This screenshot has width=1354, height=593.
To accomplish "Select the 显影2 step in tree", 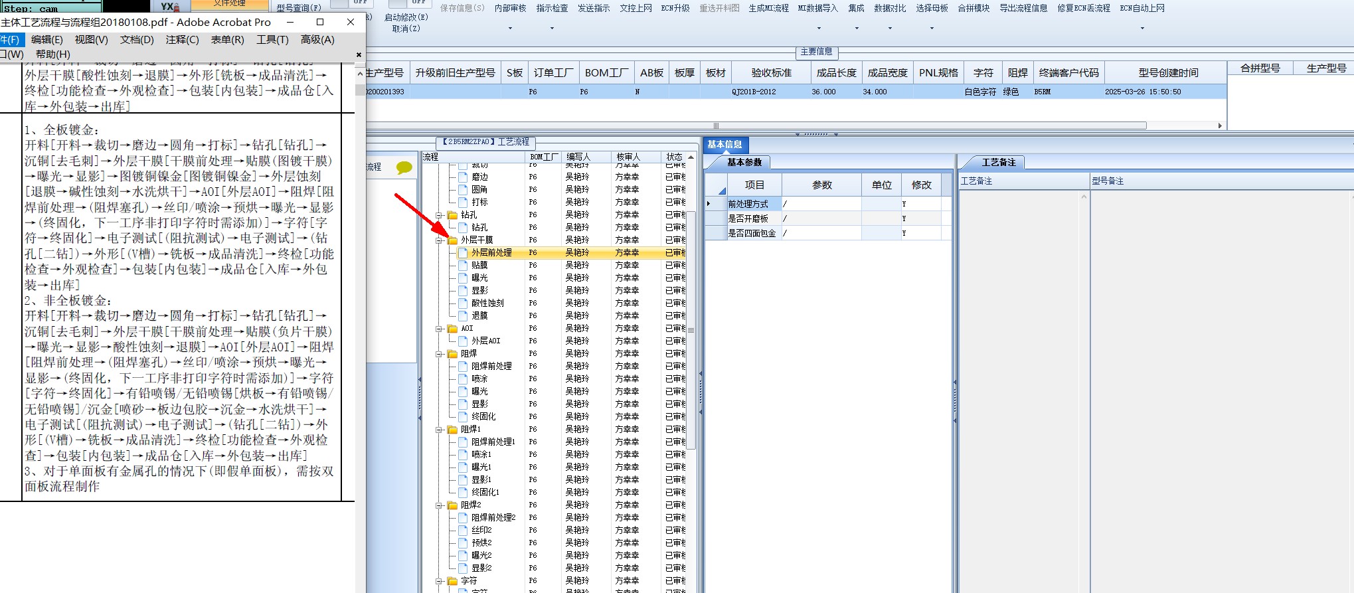I will tap(481, 568).
